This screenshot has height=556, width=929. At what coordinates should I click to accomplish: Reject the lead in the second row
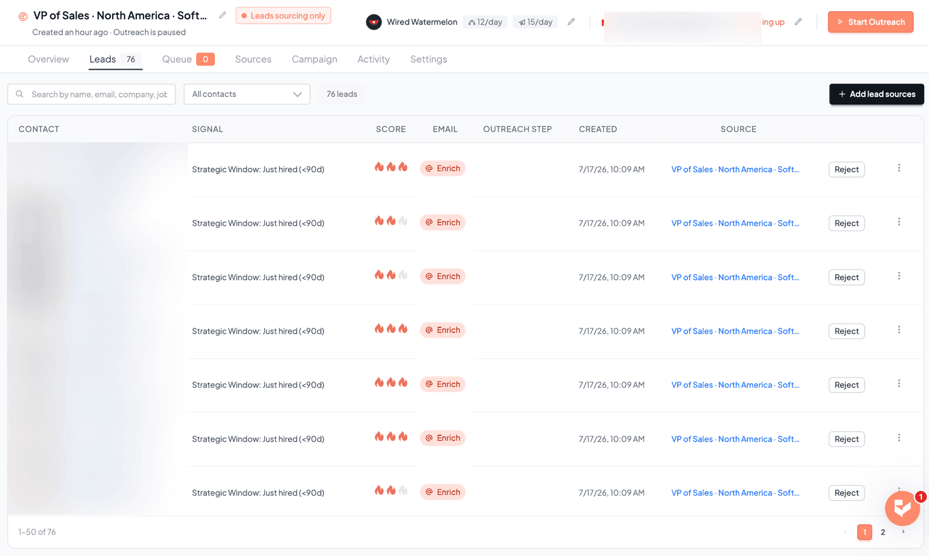pos(847,223)
